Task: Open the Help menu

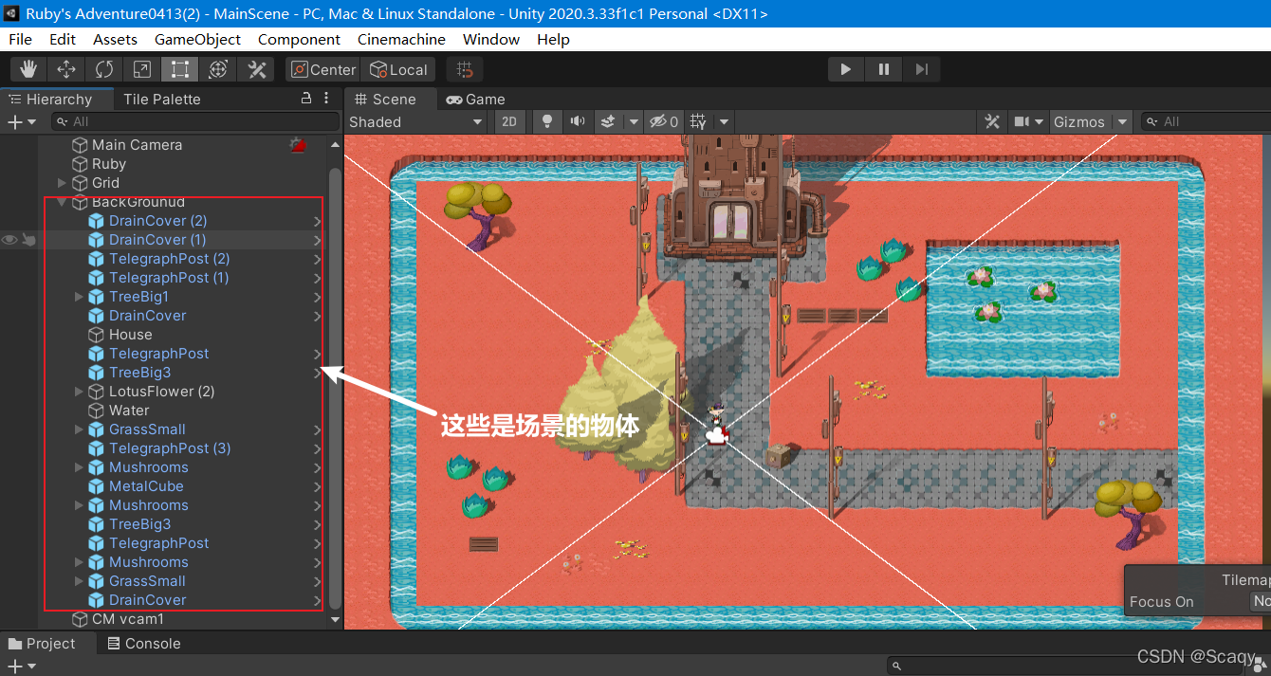Action: pyautogui.click(x=553, y=39)
